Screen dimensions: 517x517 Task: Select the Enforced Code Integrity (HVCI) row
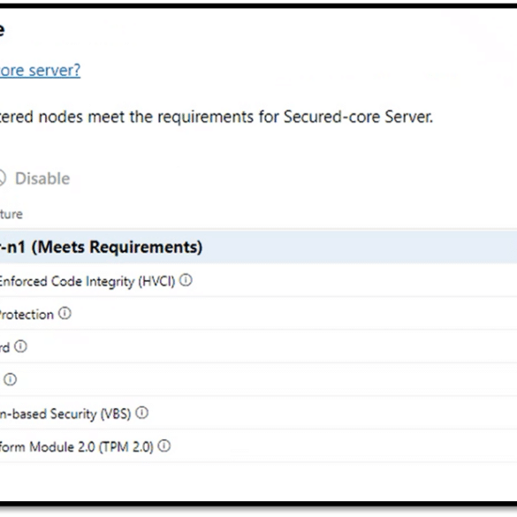(258, 280)
